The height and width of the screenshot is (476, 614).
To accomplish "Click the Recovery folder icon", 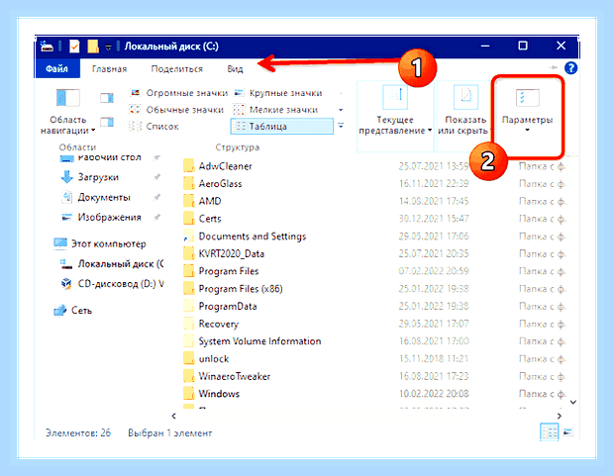I will click(189, 324).
